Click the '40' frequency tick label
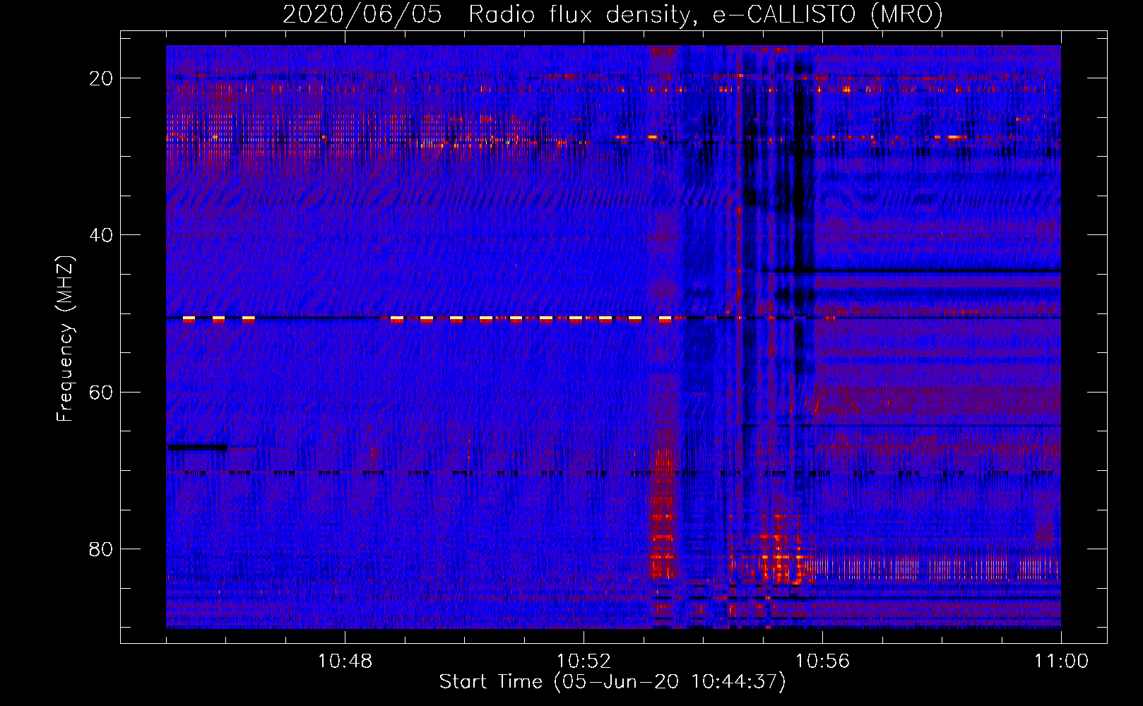The image size is (1143, 706). [x=101, y=235]
